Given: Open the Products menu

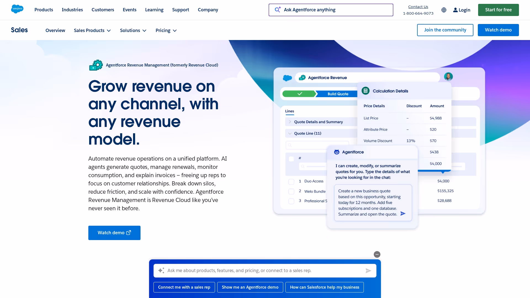Looking at the screenshot, I should (x=44, y=10).
